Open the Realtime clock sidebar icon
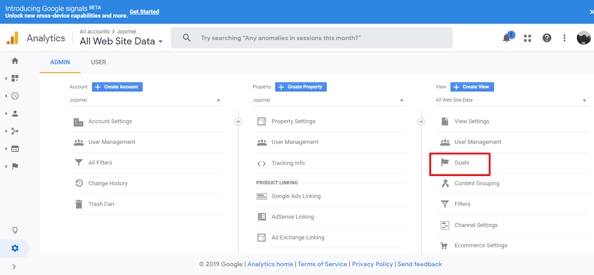Screen dimensions: 594x275 [15, 96]
